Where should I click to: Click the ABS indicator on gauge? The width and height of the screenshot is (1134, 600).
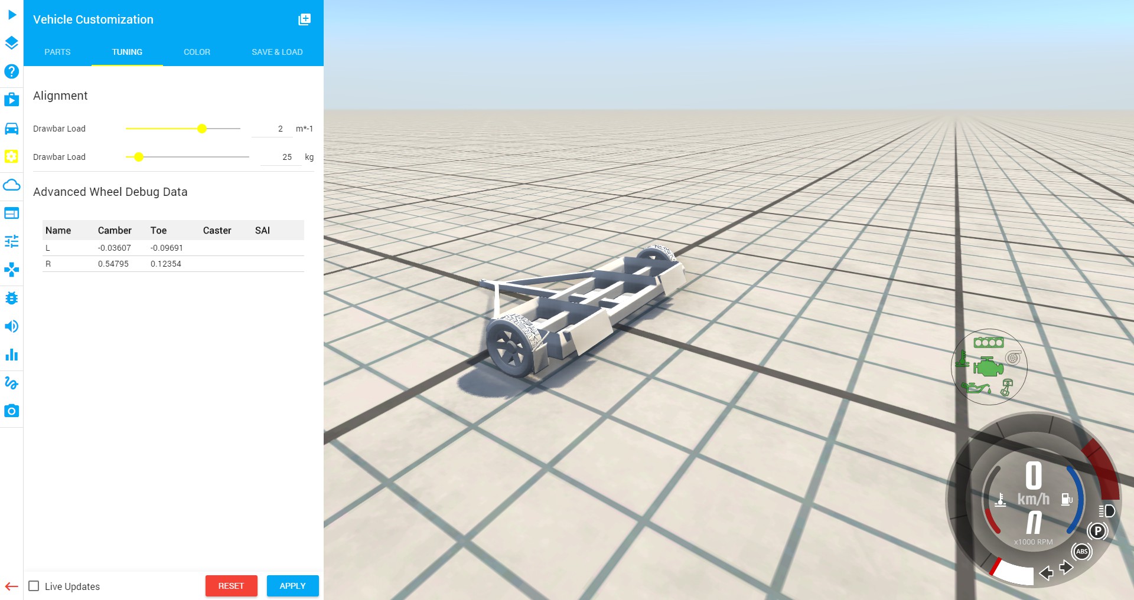(1082, 552)
